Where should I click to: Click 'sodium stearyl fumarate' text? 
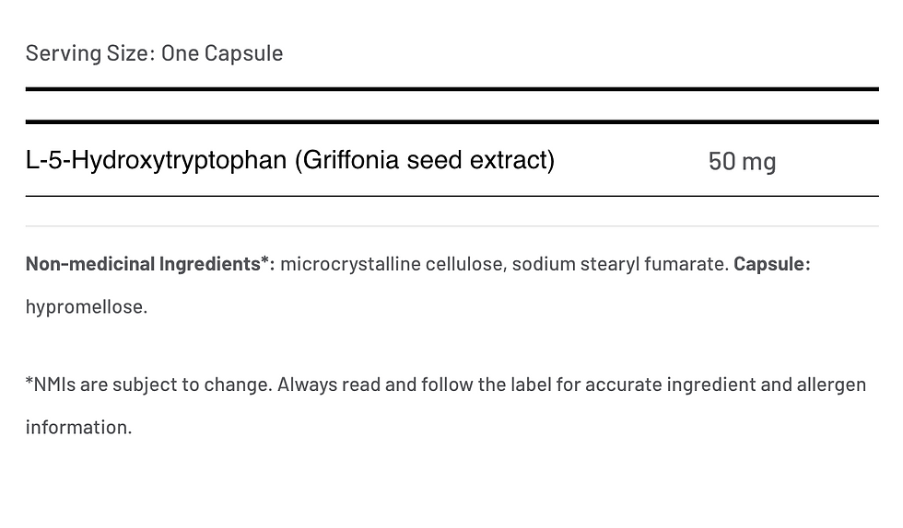[620, 264]
